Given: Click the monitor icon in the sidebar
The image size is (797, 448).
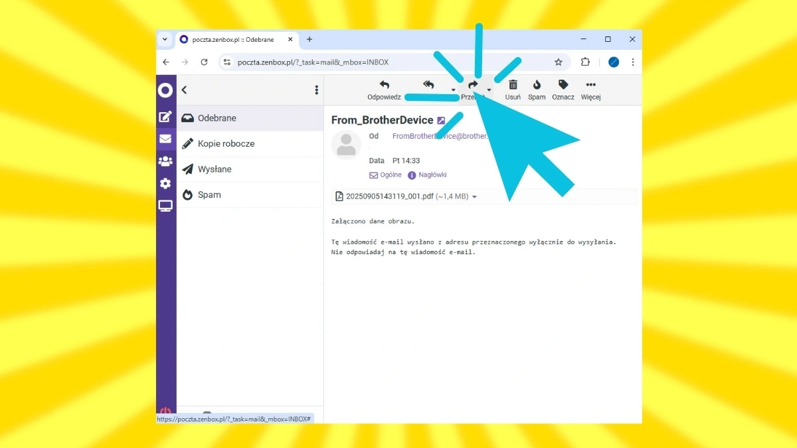Looking at the screenshot, I should [x=165, y=206].
